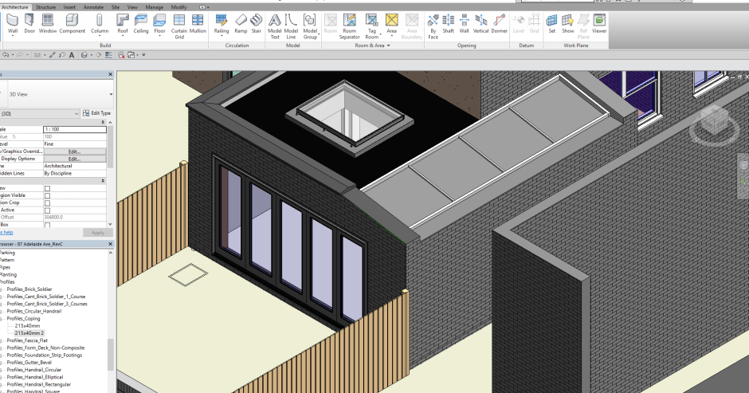Choose the Wall opening tool
749x393 pixels.
click(x=464, y=24)
